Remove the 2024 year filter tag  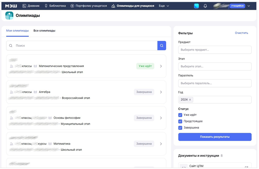coord(190,99)
